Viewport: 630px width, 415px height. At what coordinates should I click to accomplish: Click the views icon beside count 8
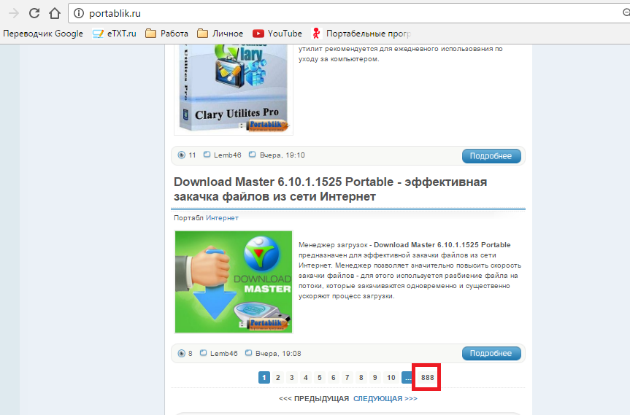pos(182,353)
